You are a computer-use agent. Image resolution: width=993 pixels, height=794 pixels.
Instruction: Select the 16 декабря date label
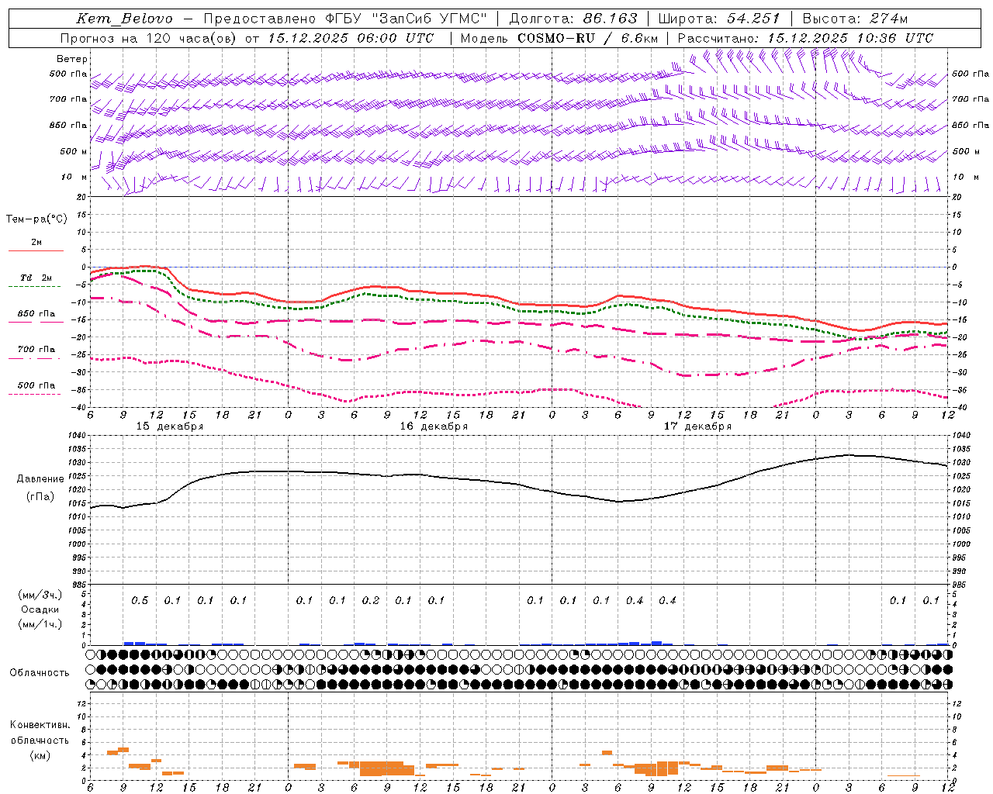point(434,426)
